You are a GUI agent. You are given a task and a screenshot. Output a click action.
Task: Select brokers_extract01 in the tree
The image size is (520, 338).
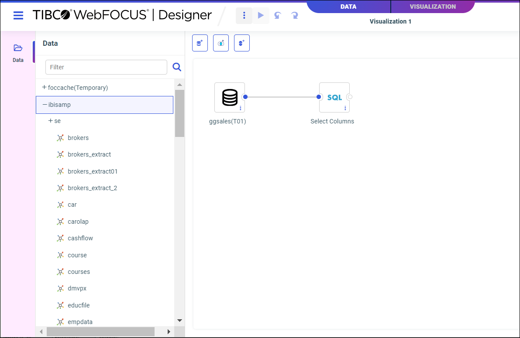93,171
